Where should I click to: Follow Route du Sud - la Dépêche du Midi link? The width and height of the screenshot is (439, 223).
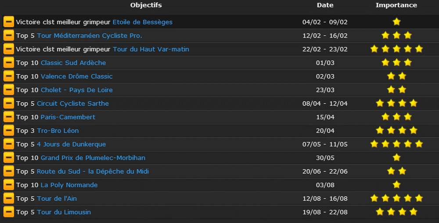[93, 171]
